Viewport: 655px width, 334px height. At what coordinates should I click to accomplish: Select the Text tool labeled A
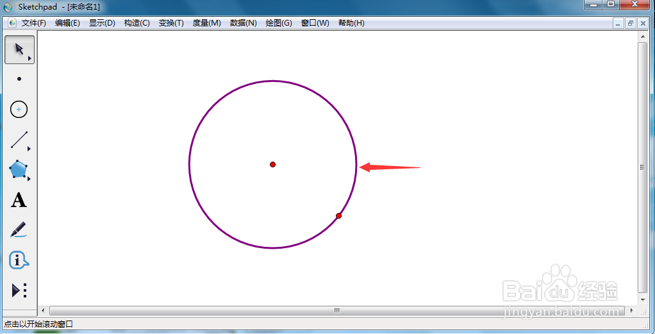click(19, 200)
